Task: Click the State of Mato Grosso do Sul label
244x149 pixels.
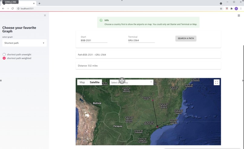Action: (x=129, y=119)
